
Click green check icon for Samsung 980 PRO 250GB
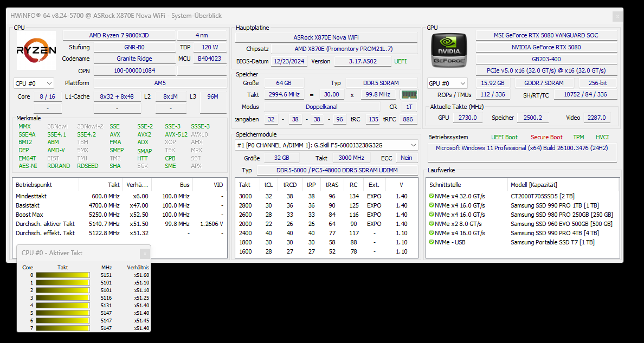[x=432, y=215]
